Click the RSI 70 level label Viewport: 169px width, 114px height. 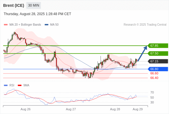pyautogui.click(x=152, y=92)
